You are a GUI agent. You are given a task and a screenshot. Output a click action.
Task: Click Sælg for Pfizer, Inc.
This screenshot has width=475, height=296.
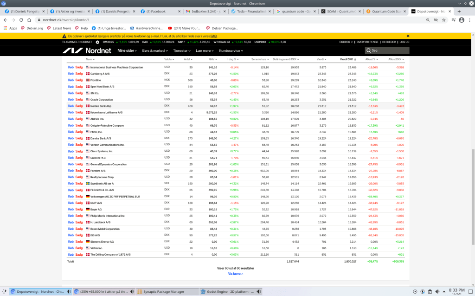[x=78, y=132]
